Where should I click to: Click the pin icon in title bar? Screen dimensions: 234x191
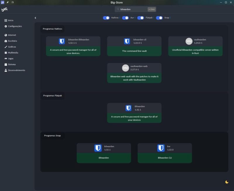[8, 2]
